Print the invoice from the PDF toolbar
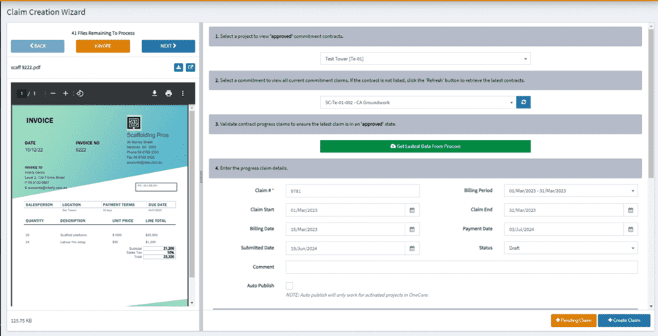This screenshot has height=336, width=658. (169, 93)
